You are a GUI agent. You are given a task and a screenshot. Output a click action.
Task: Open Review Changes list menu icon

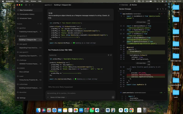pyautogui.click(x=166, y=9)
